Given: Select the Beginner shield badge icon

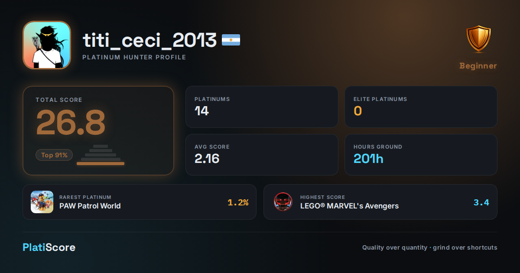Looking at the screenshot, I should click(478, 39).
